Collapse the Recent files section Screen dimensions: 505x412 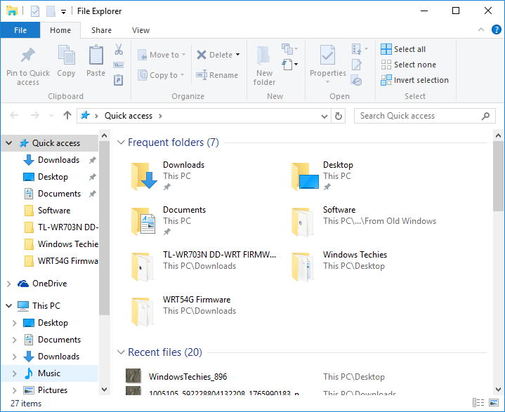point(121,352)
